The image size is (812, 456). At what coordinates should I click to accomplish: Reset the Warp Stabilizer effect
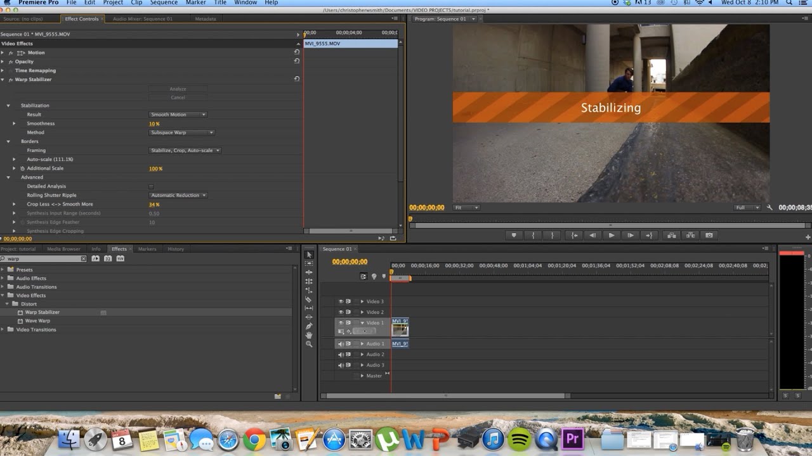coord(296,79)
